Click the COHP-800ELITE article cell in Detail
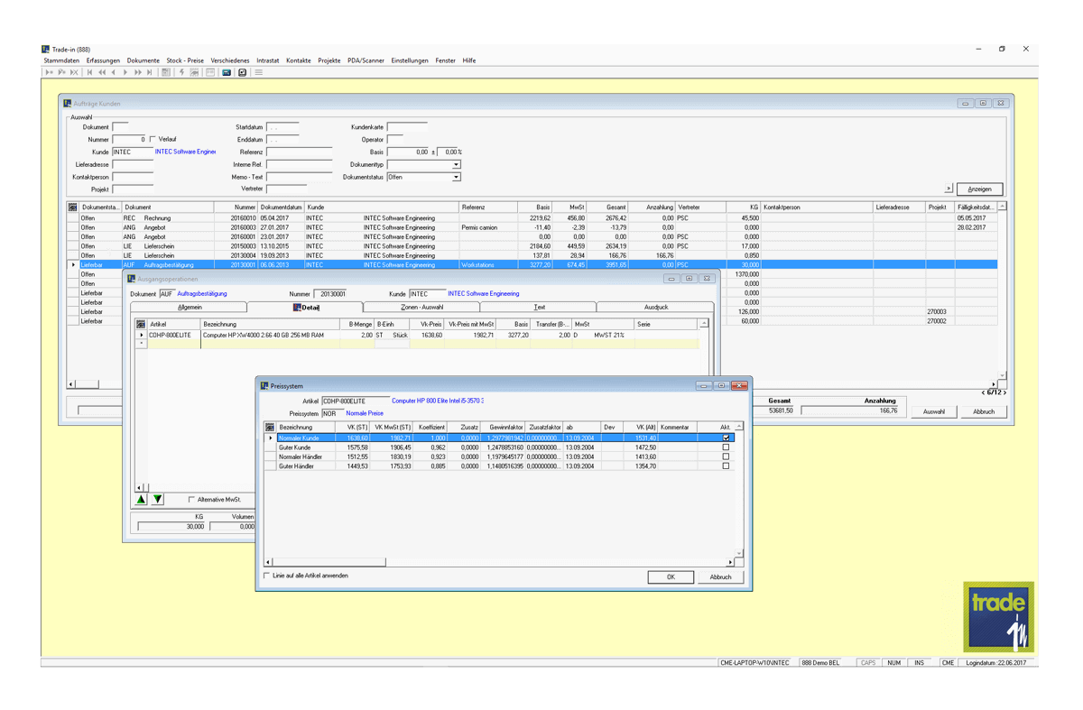The width and height of the screenshot is (1083, 710). [173, 335]
